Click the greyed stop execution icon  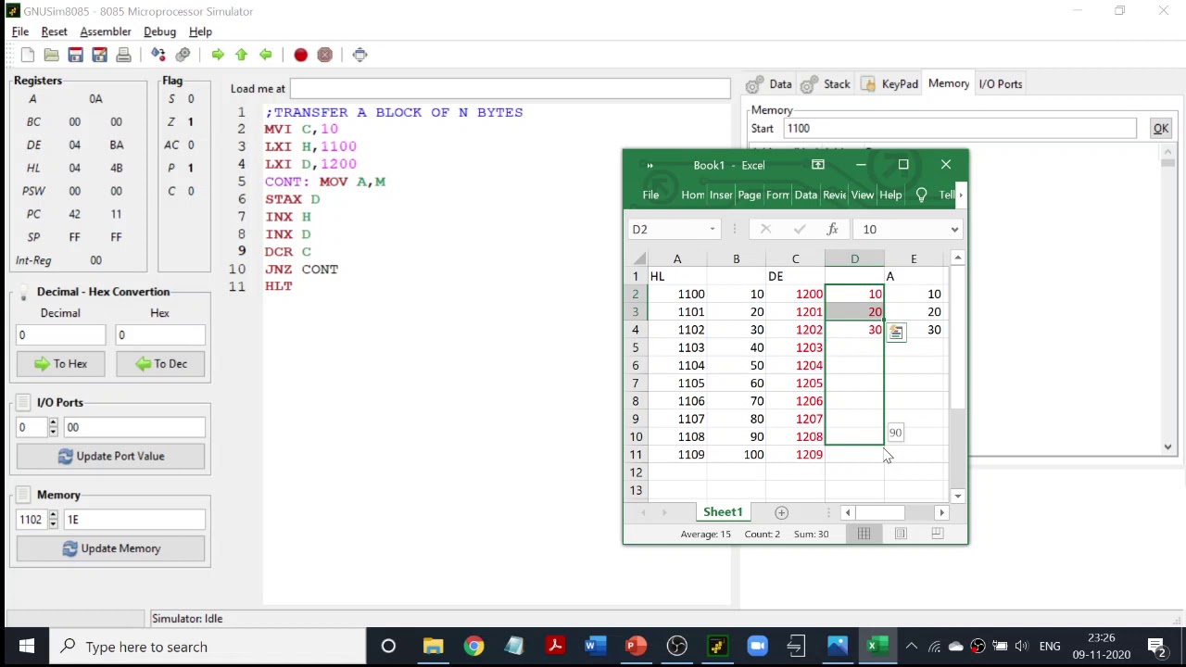[324, 55]
